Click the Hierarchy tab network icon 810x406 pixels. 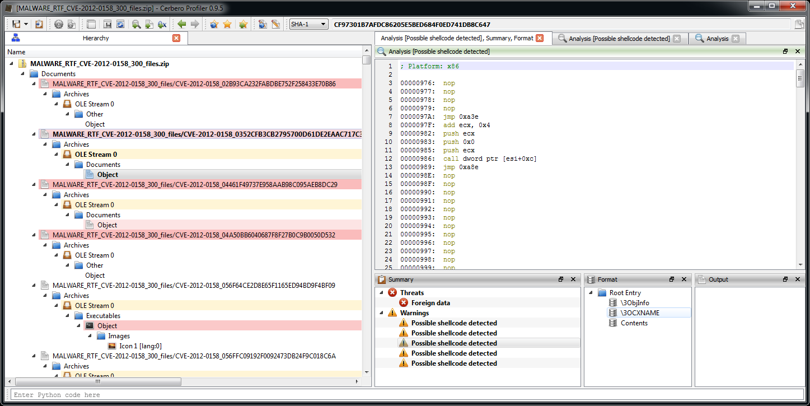pyautogui.click(x=16, y=38)
